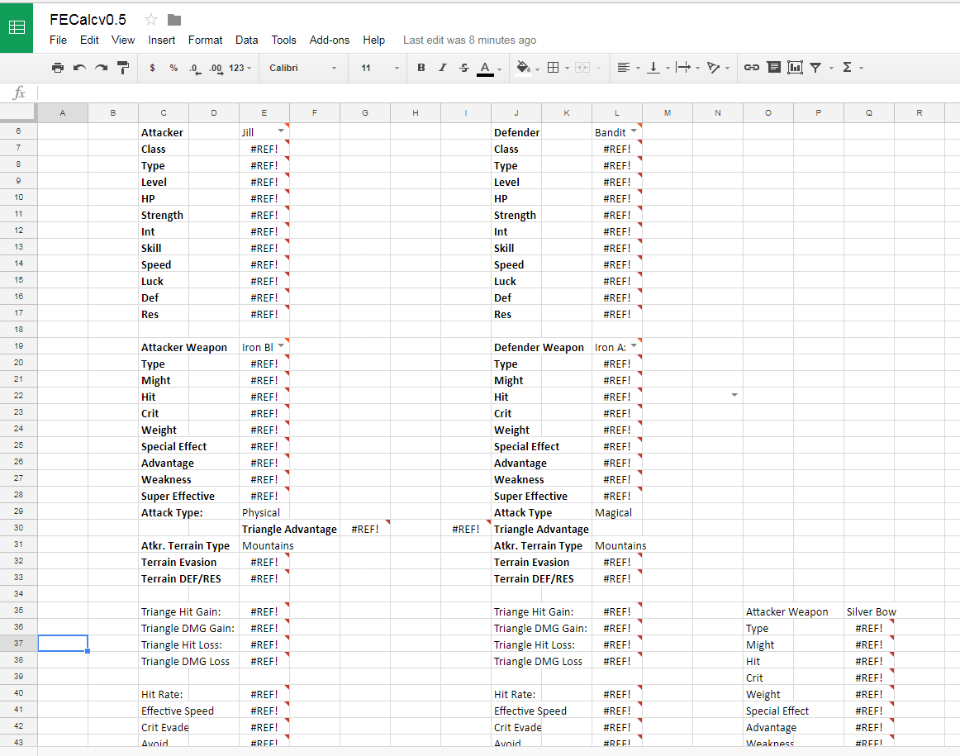Screen dimensions: 960x756
Task: Open the Data menu
Action: point(246,40)
